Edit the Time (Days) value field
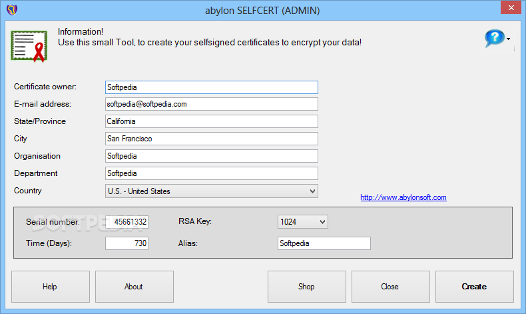Screen dimensions: 526x314 127,243
